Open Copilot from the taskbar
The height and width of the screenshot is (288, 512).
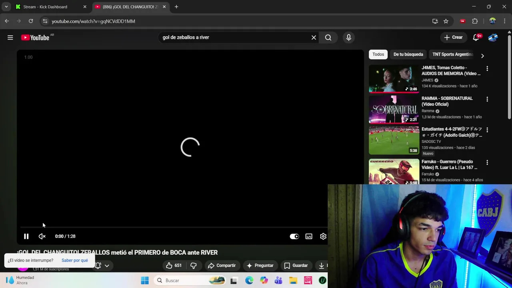264,280
